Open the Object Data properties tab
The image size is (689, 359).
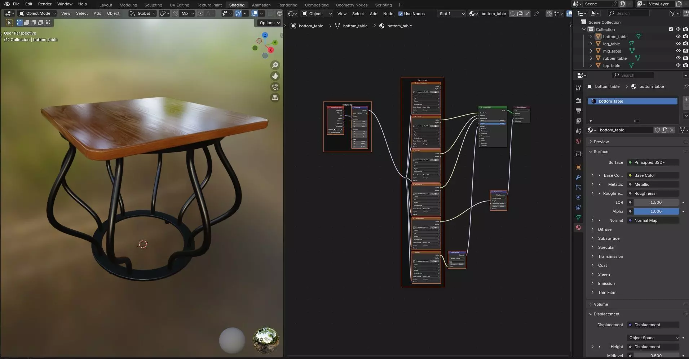(x=578, y=217)
